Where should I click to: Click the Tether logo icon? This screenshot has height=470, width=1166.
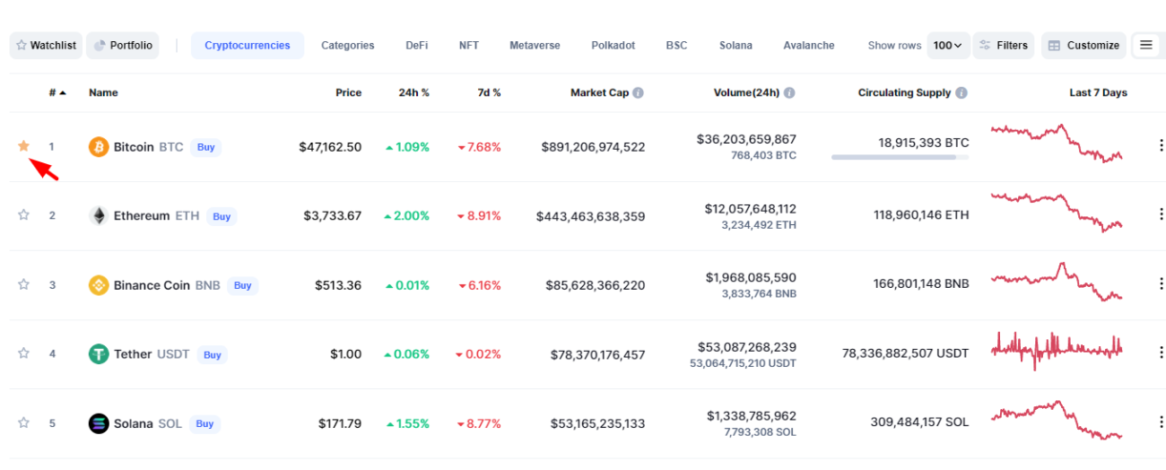coord(99,354)
